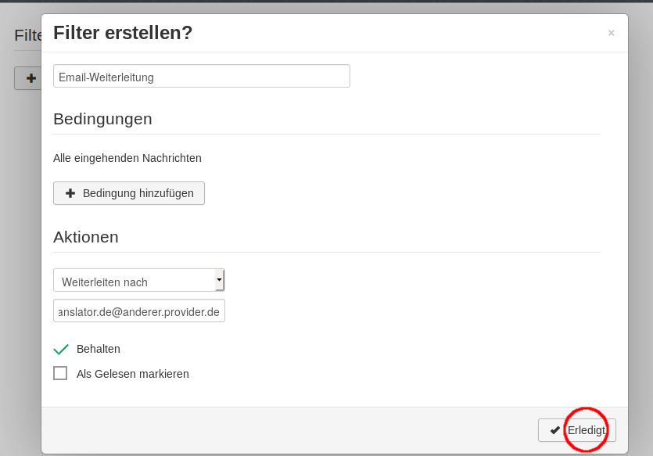Click the checkmark icon beside Erledigt
This screenshot has height=456, width=653.
point(554,430)
